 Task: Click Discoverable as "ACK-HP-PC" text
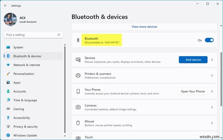[x=102, y=42]
